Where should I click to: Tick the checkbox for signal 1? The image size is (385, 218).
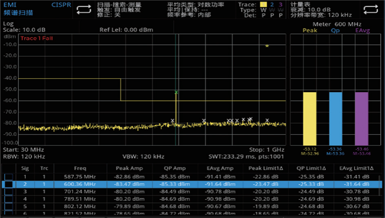9,177
